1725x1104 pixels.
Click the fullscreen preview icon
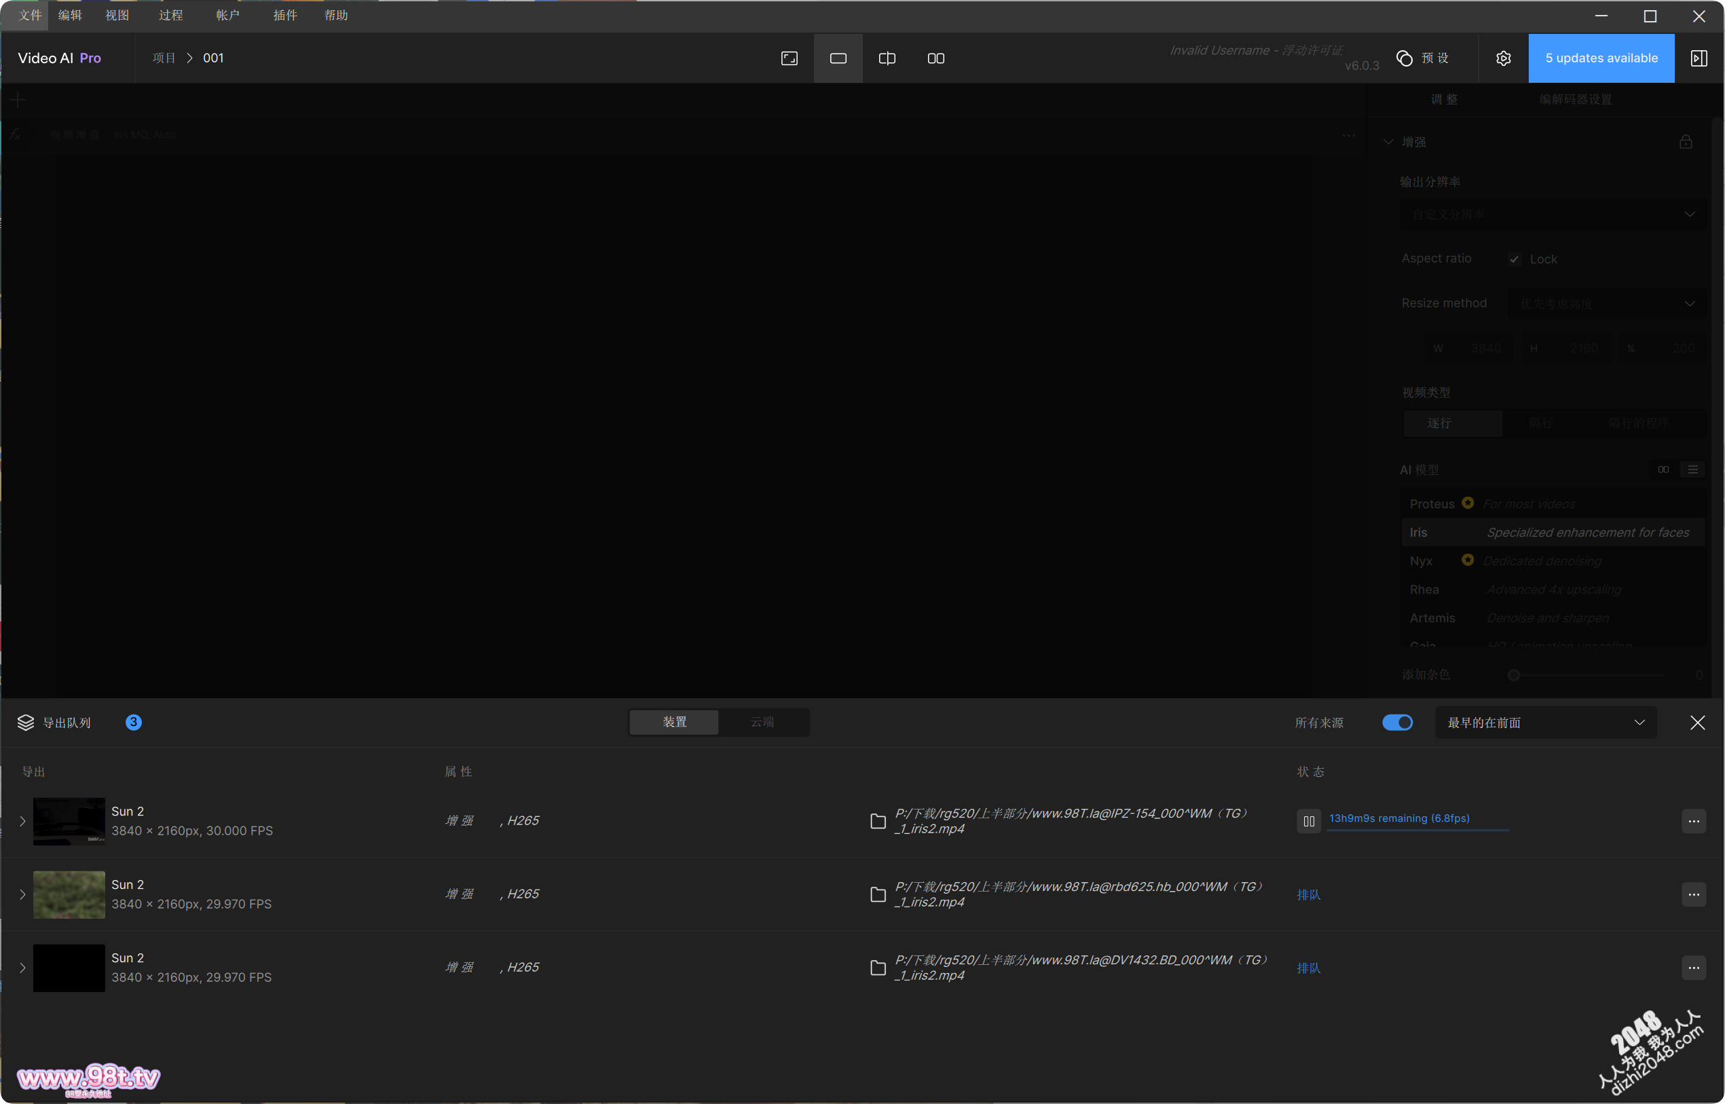coord(789,58)
